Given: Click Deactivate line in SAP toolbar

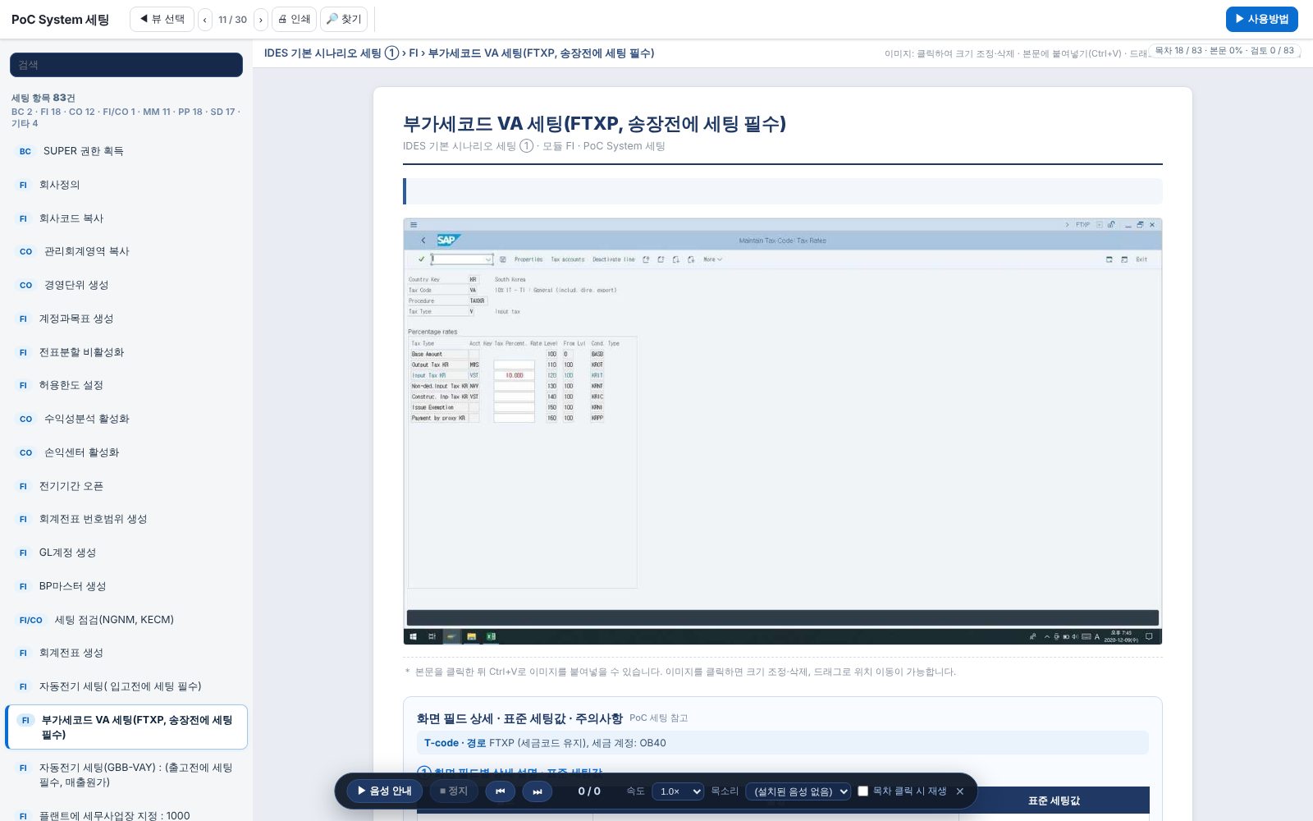Looking at the screenshot, I should [x=614, y=259].
